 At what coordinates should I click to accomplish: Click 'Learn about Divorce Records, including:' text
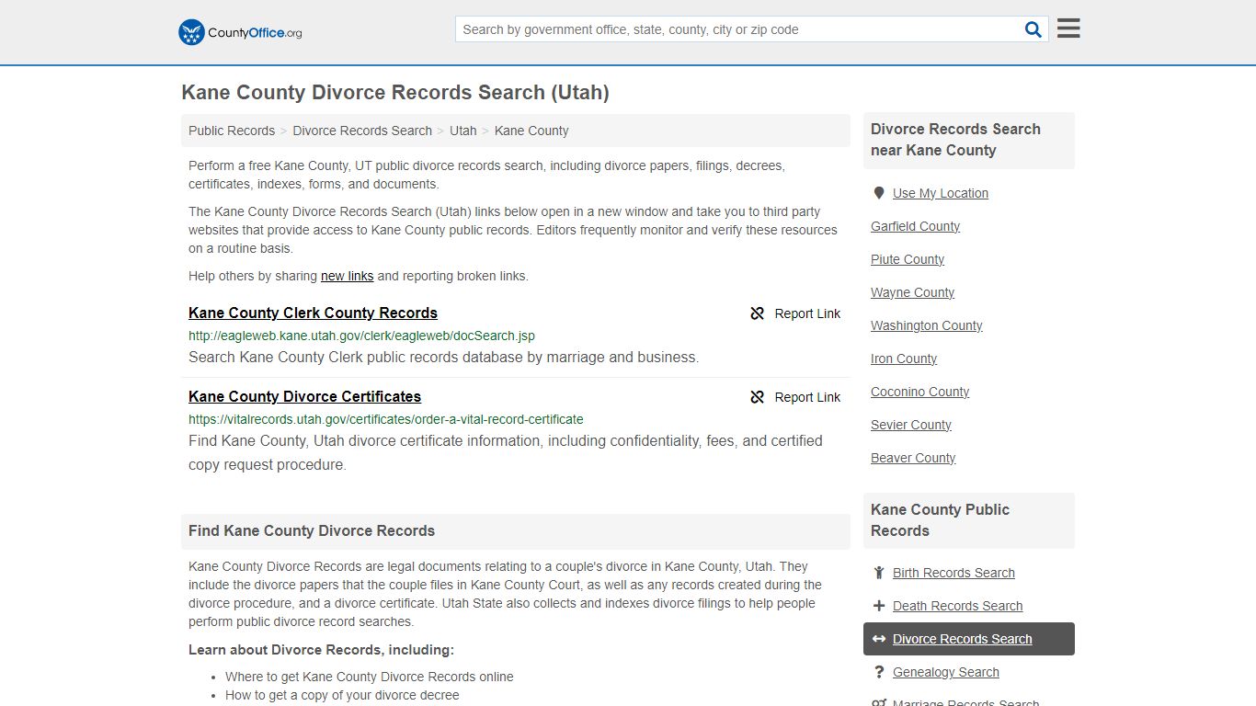[x=321, y=650]
